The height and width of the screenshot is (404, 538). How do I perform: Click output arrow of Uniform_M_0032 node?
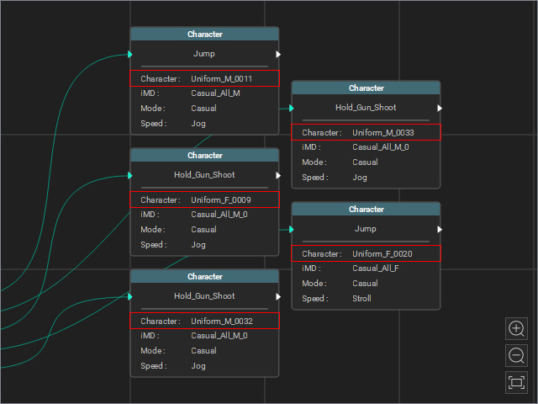tap(278, 296)
